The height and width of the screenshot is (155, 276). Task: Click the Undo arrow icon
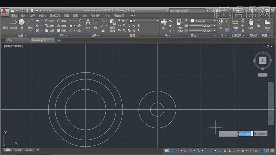37,11
